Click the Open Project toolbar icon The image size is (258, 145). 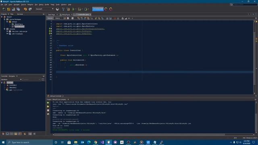(13, 9)
